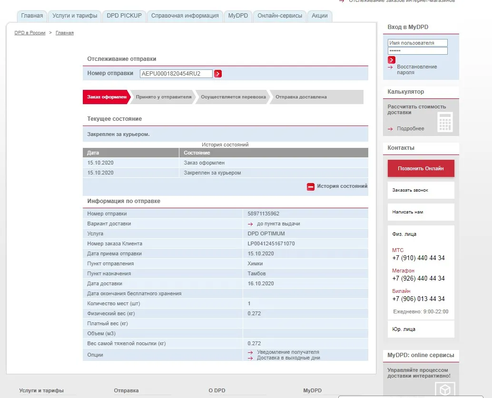The image size is (492, 398).
Task: Click order number LP00412451671070
Action: (x=271, y=243)
